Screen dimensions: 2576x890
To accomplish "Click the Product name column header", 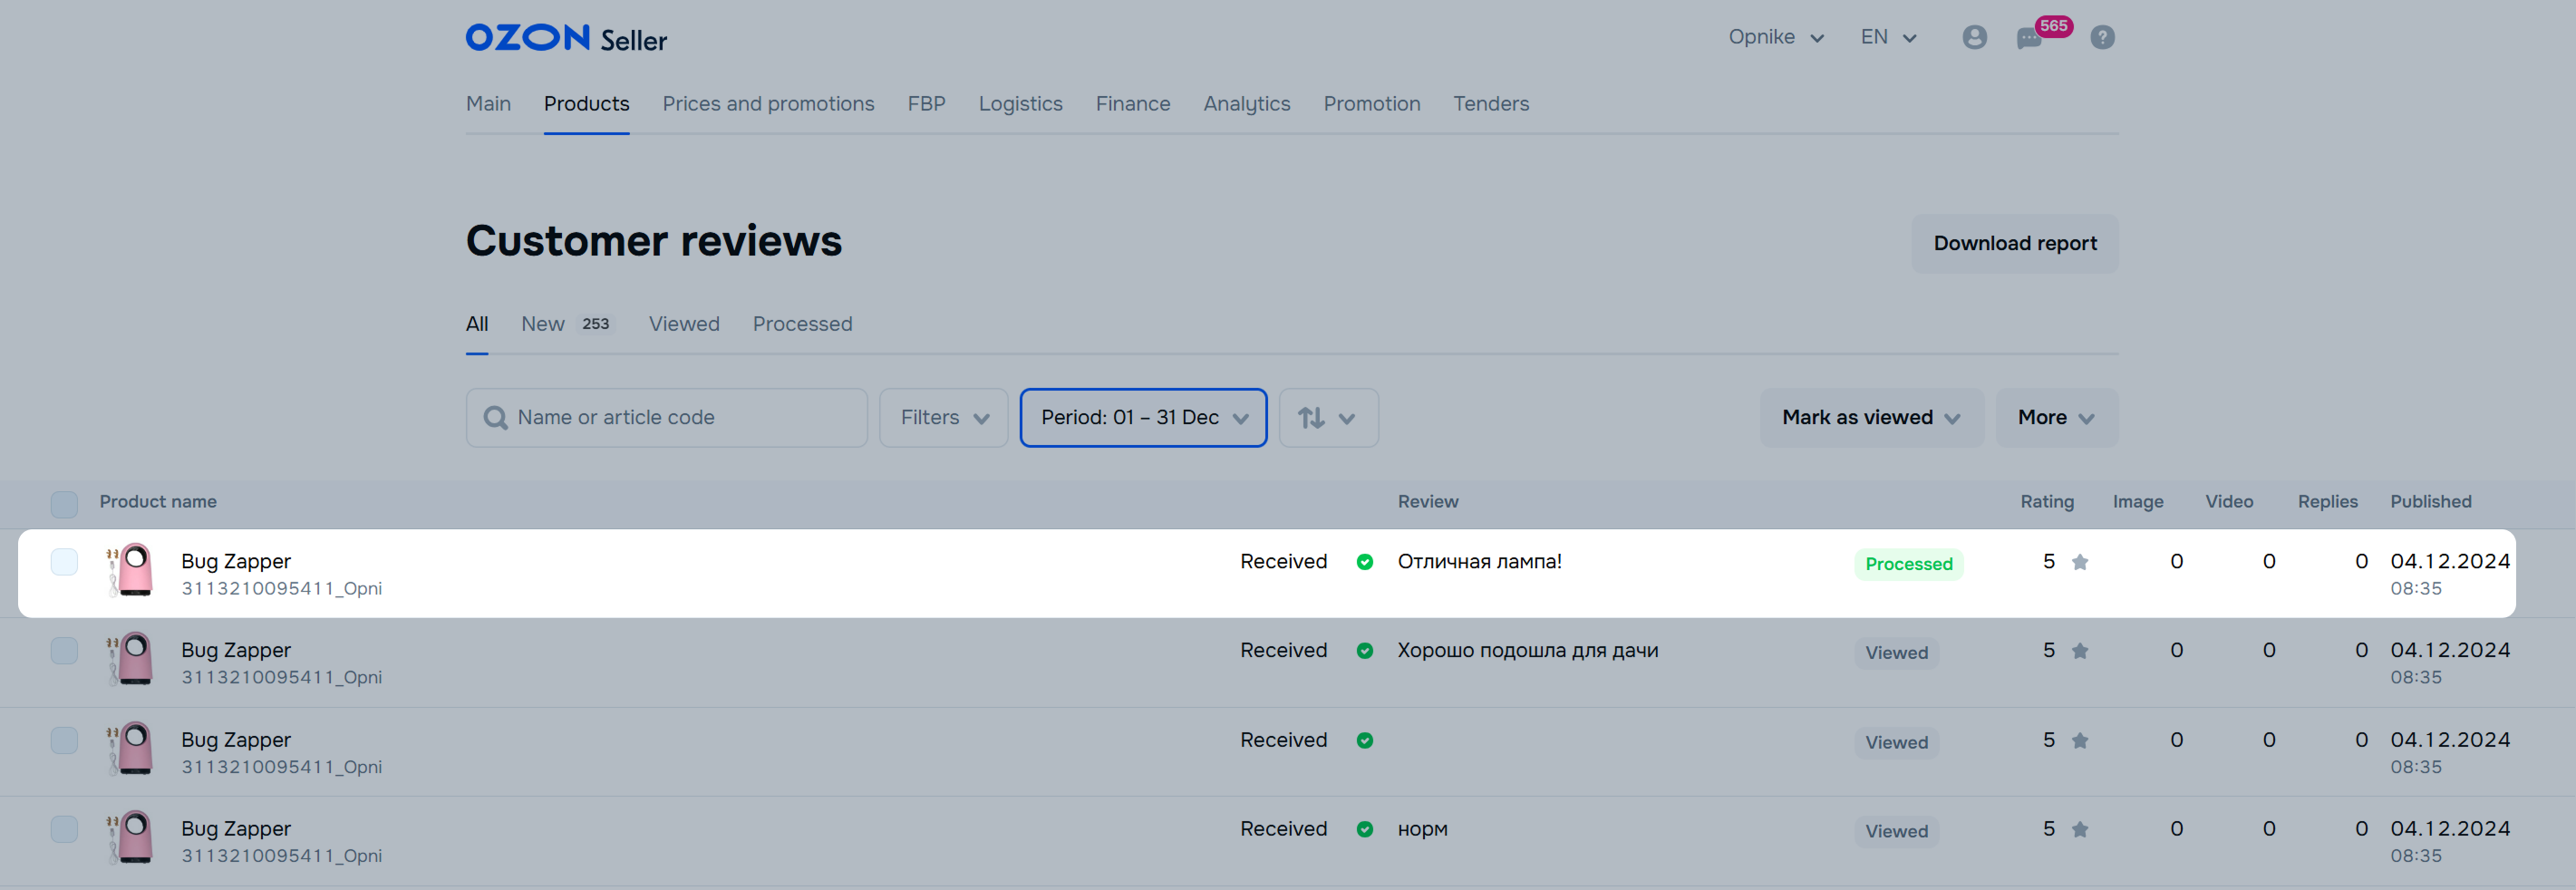I will (158, 502).
